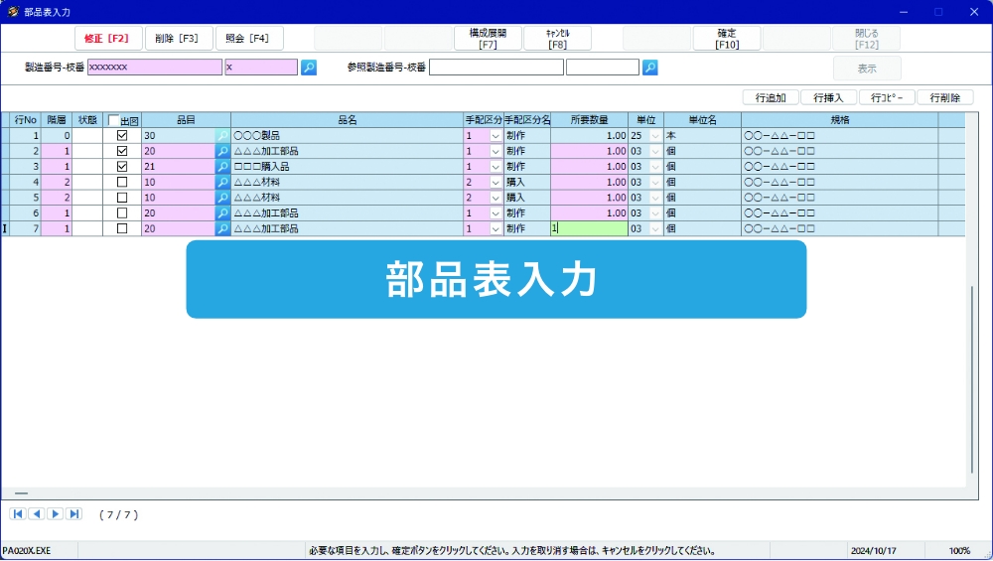
Task: Open item lookup icon in row 7
Action: 222,228
